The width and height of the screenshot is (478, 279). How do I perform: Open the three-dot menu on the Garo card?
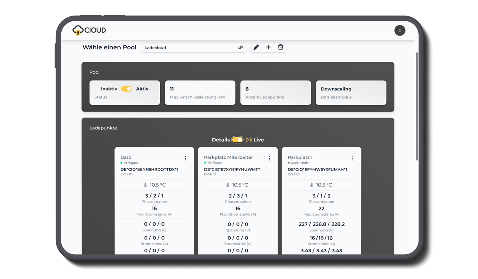(x=186, y=158)
